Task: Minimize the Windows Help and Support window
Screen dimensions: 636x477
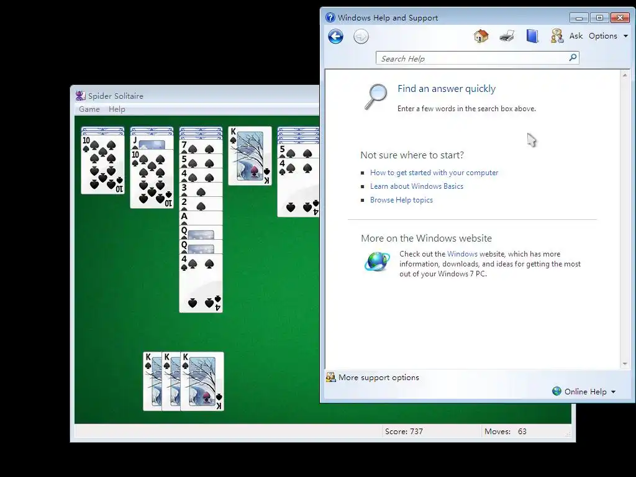Action: 579,18
